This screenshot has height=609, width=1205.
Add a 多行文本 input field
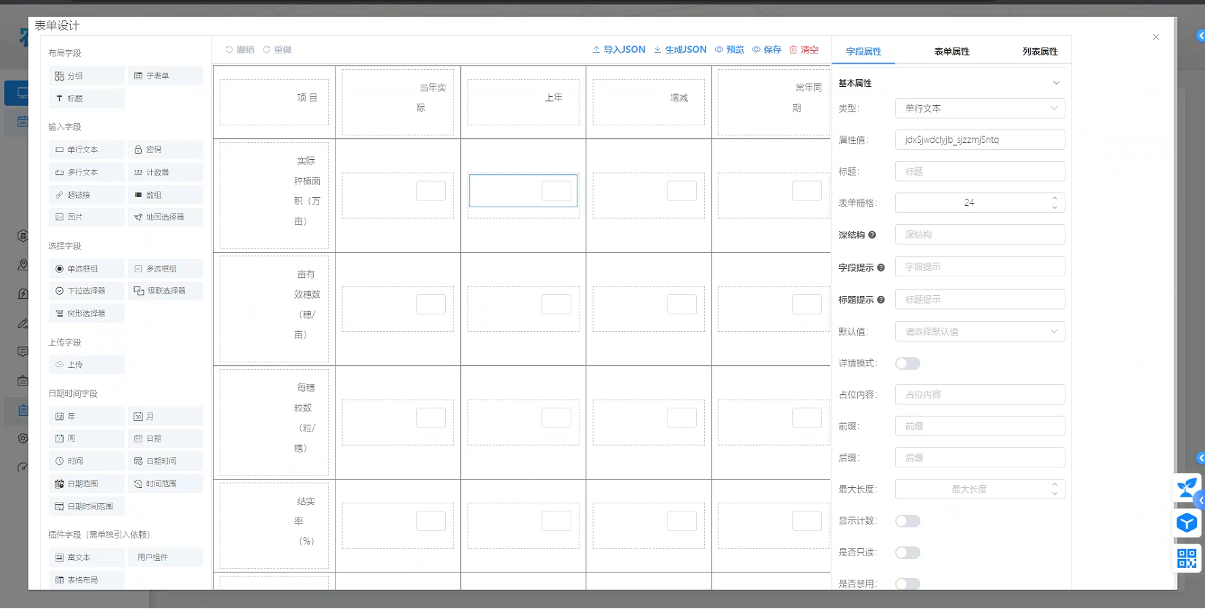86,172
